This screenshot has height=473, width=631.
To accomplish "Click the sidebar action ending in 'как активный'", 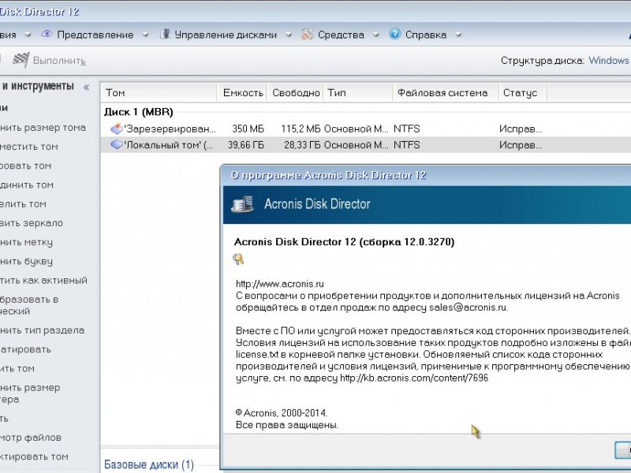I will coord(43,281).
